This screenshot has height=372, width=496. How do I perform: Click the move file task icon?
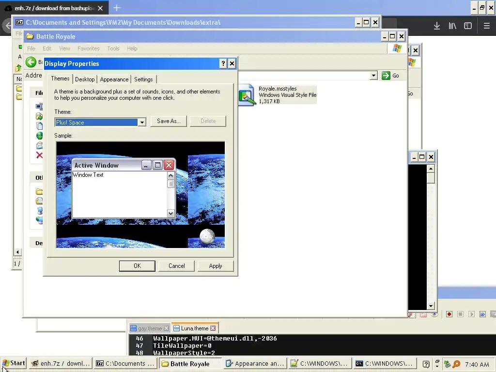click(x=39, y=116)
